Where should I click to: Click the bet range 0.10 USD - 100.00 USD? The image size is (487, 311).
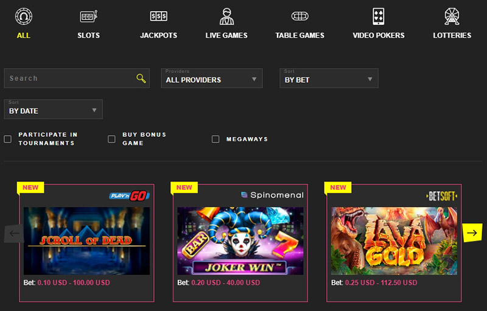[74, 283]
